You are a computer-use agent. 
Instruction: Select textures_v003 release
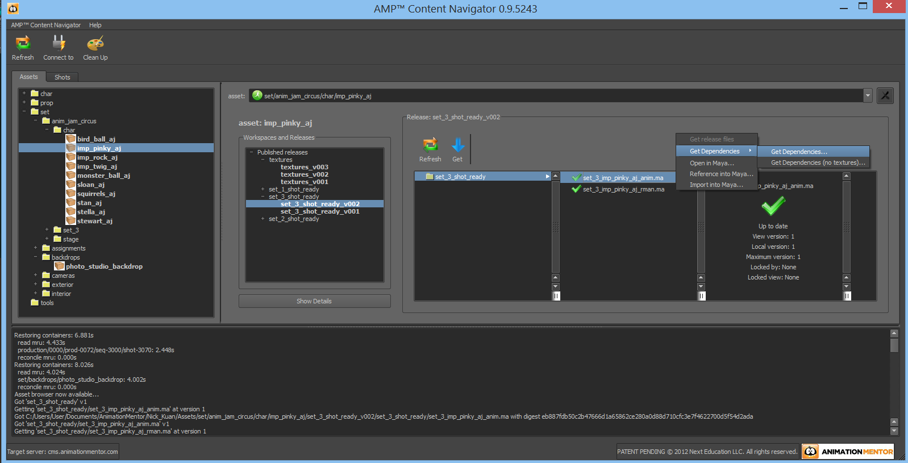305,167
